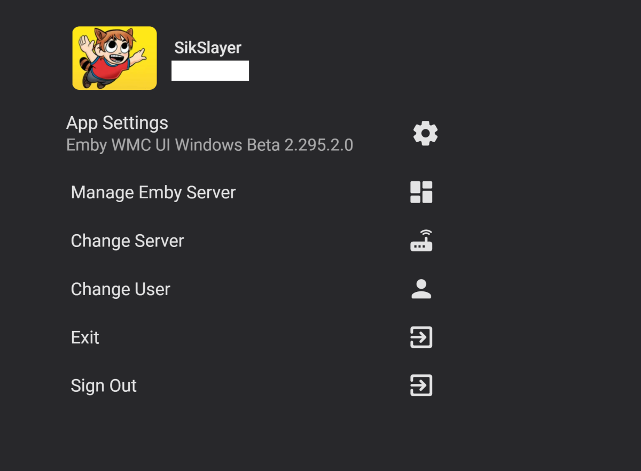The height and width of the screenshot is (471, 641).
Task: Click the arrow icon next to Exit
Action: (x=421, y=337)
